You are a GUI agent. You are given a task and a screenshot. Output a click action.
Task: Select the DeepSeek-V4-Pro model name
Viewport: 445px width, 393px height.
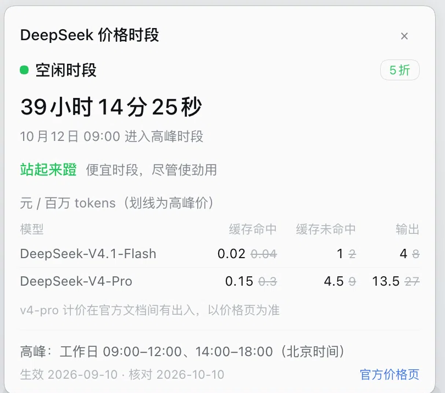tap(76, 281)
